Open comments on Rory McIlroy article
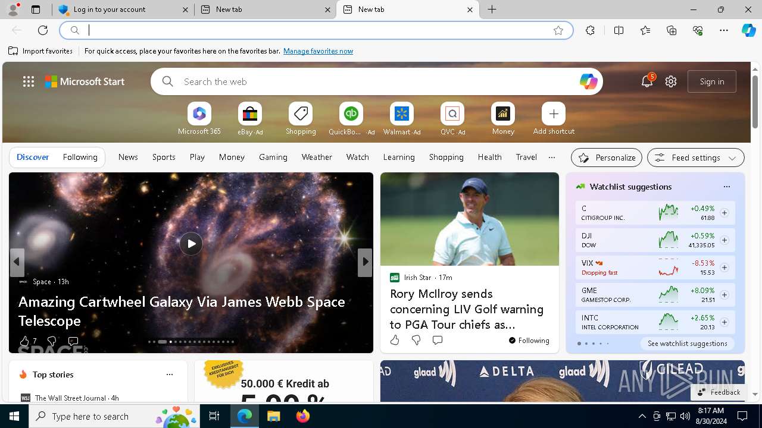This screenshot has width=762, height=428. click(x=438, y=340)
